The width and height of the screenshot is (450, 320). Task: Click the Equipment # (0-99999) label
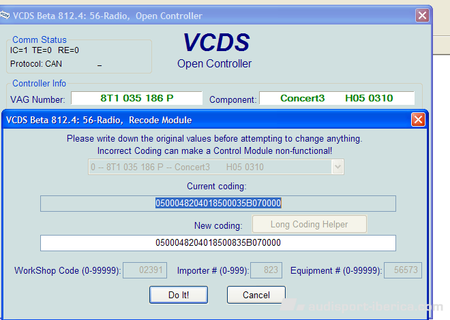point(336,271)
